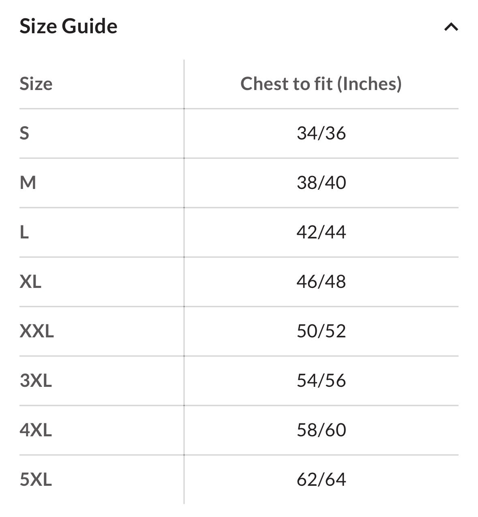Image resolution: width=478 pixels, height=517 pixels.
Task: Click the Size Guide heading
Action: (x=69, y=26)
